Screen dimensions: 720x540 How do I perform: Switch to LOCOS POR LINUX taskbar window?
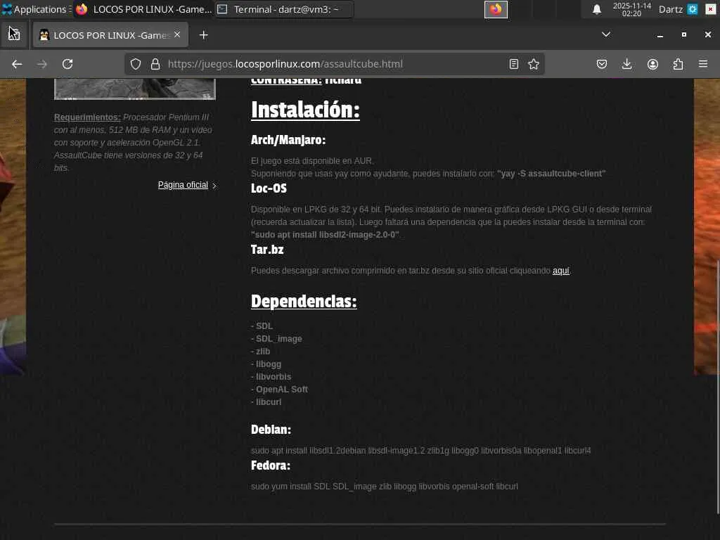[143, 9]
